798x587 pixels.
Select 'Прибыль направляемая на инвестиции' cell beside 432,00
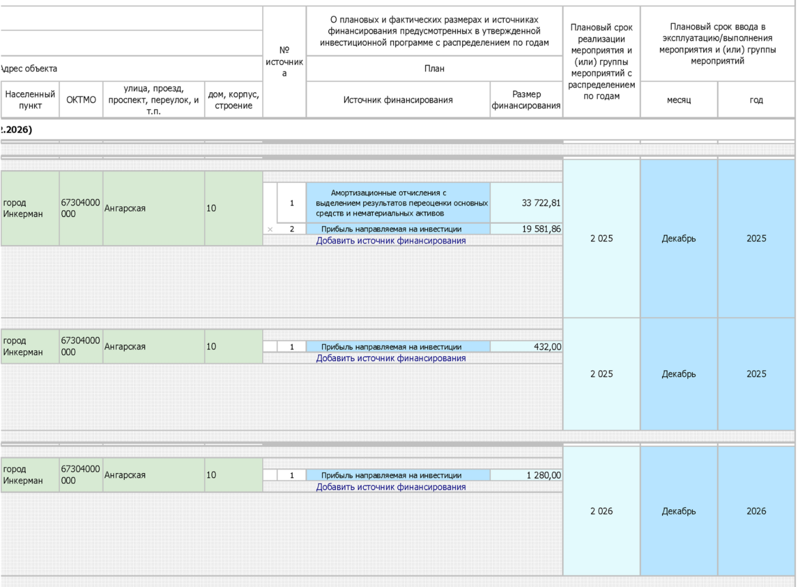[x=398, y=347]
